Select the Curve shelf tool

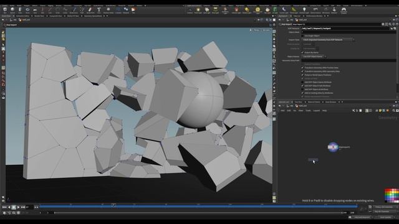[x=65, y=10]
